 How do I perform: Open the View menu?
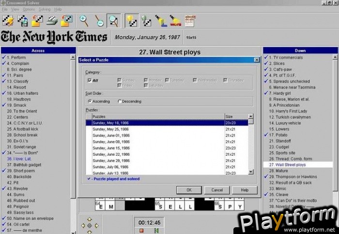click(15, 9)
